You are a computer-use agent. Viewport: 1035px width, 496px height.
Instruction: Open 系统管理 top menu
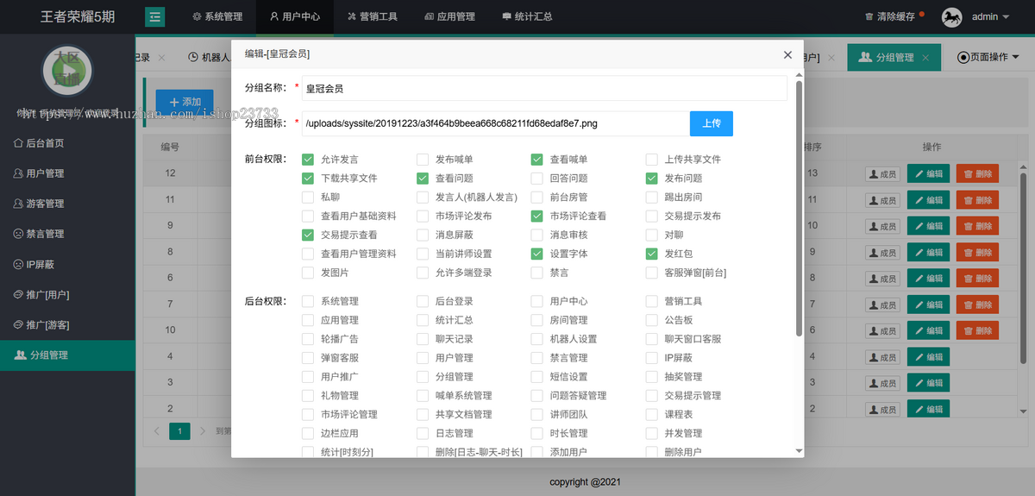click(x=217, y=16)
